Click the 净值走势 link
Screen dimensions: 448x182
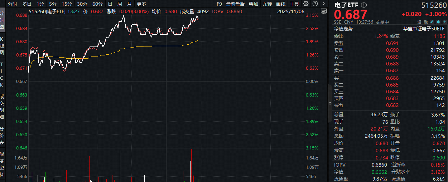pos(343,29)
